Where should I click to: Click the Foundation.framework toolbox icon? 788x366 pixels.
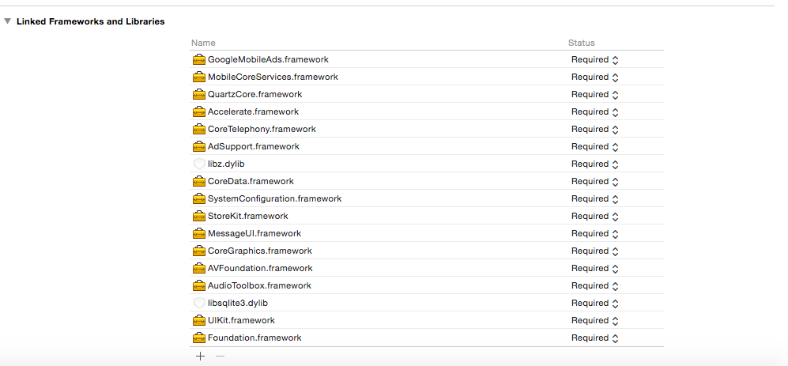(199, 338)
